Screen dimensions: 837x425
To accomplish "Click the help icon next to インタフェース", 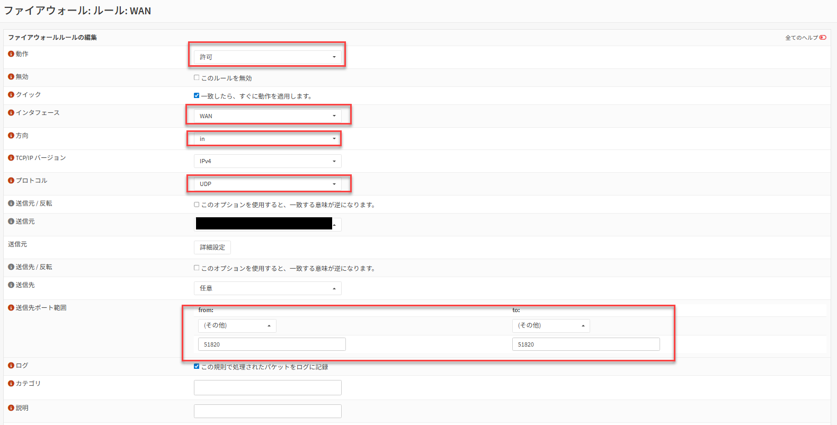I will click(11, 113).
